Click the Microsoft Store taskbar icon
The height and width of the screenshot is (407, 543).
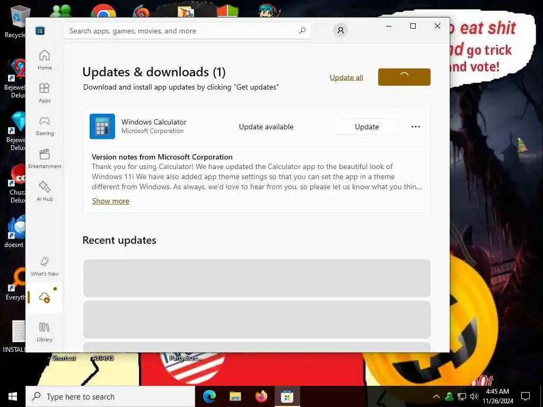(x=287, y=396)
